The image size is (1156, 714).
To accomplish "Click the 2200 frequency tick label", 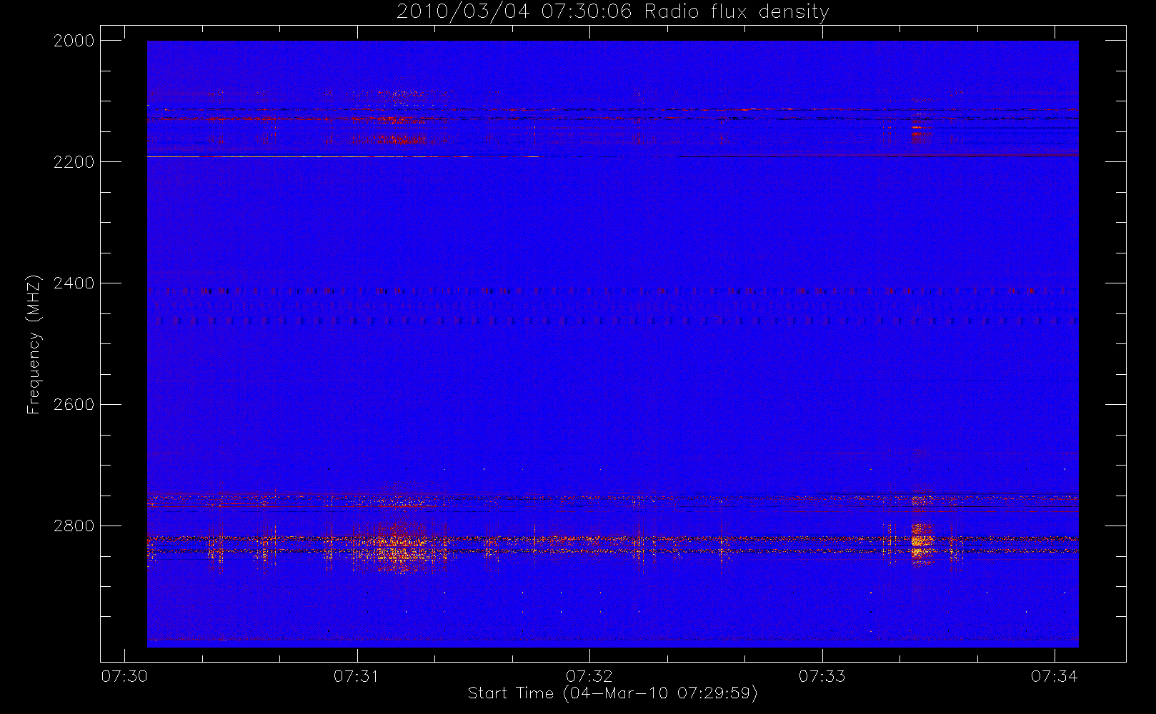I will click(74, 162).
